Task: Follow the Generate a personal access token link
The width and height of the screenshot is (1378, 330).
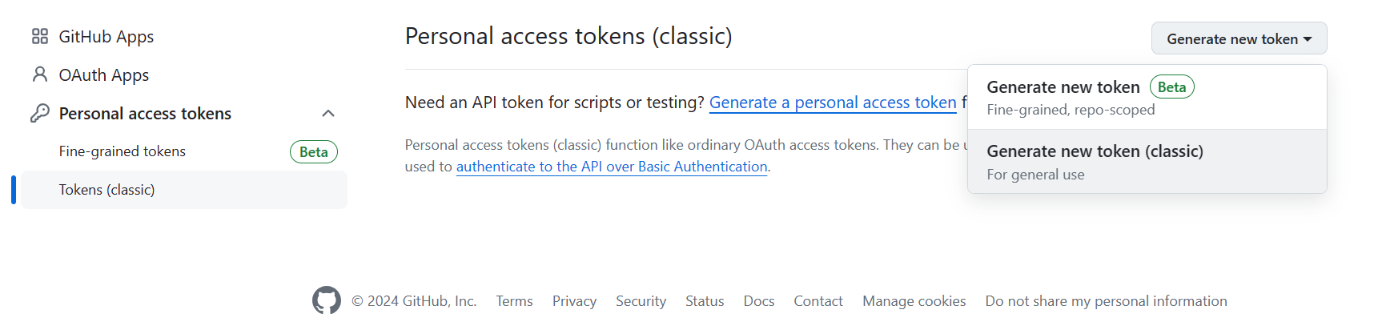Action: (832, 103)
